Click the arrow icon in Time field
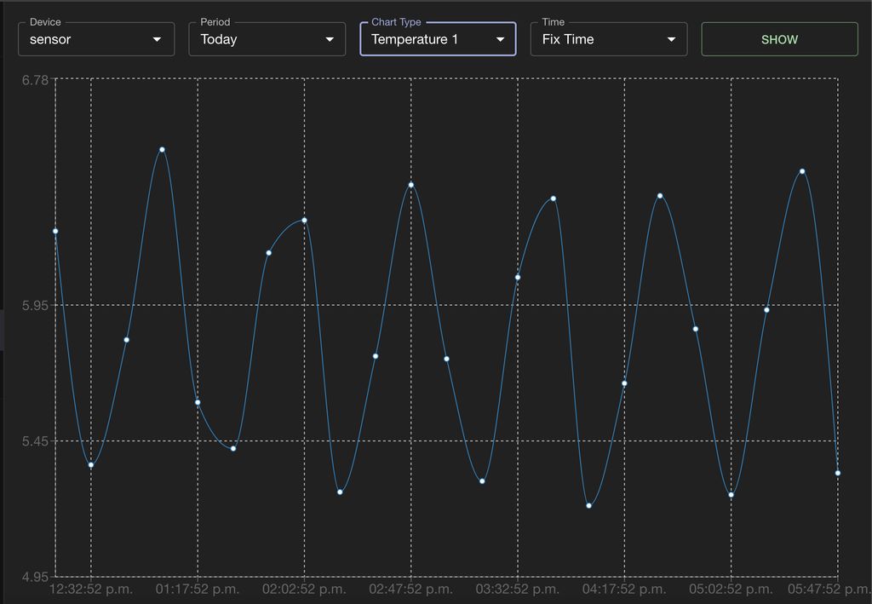Image resolution: width=872 pixels, height=604 pixels. click(x=671, y=39)
